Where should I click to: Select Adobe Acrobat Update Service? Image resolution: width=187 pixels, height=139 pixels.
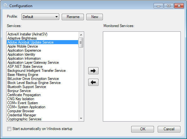tap(42, 42)
